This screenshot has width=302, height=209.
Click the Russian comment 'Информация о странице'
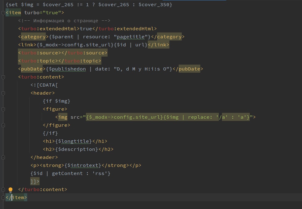[x=66, y=21]
